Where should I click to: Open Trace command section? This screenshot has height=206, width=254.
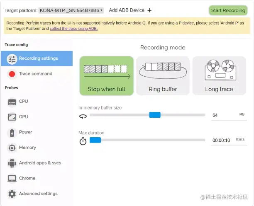pyautogui.click(x=37, y=74)
